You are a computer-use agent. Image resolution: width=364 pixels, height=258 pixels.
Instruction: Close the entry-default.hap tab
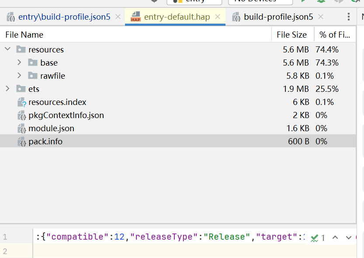point(218,17)
